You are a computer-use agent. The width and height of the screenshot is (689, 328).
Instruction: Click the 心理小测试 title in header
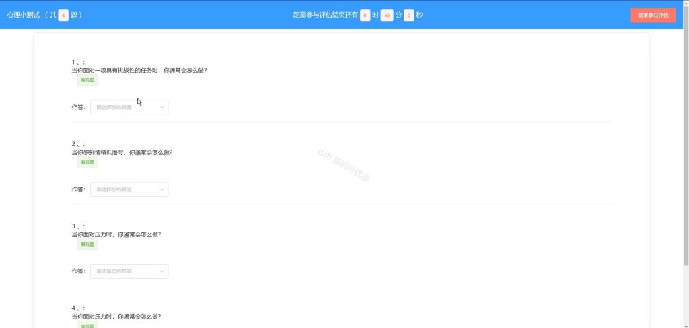coord(24,15)
